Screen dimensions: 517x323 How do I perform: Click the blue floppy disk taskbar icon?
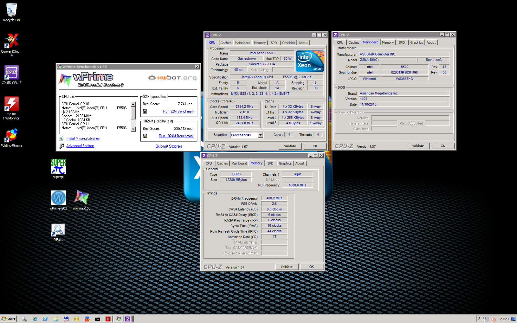tap(66, 319)
